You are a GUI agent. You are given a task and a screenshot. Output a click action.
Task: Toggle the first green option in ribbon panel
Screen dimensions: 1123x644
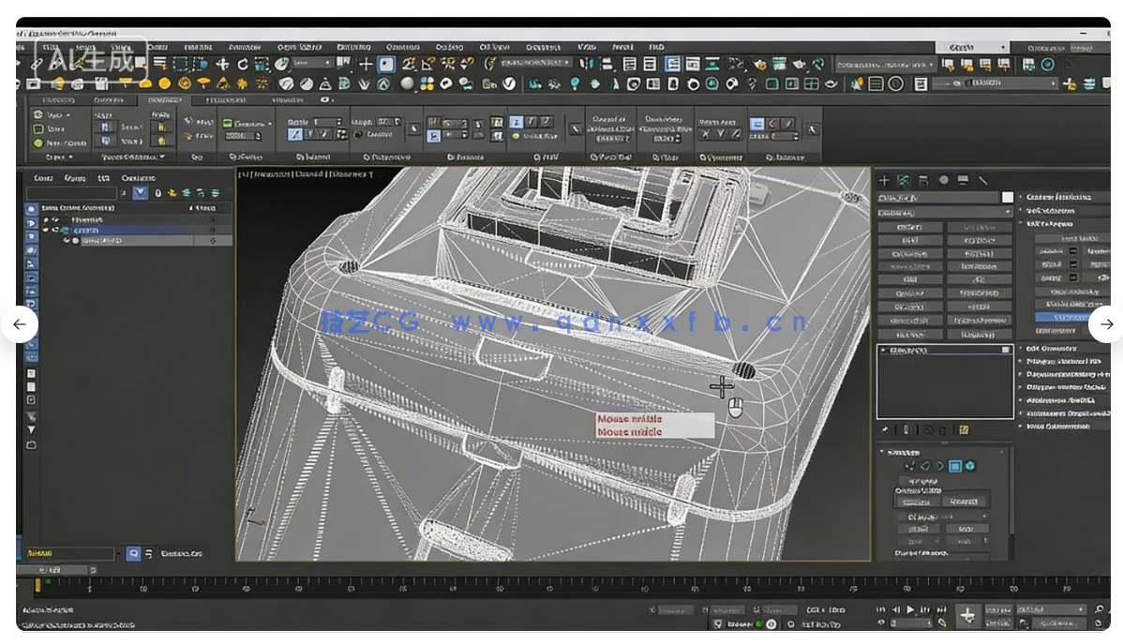(x=38, y=114)
